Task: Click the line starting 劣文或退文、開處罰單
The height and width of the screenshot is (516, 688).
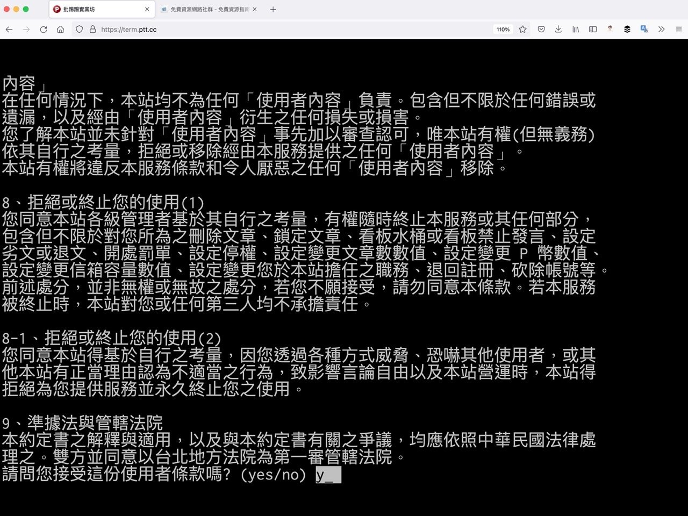Action: (301, 253)
